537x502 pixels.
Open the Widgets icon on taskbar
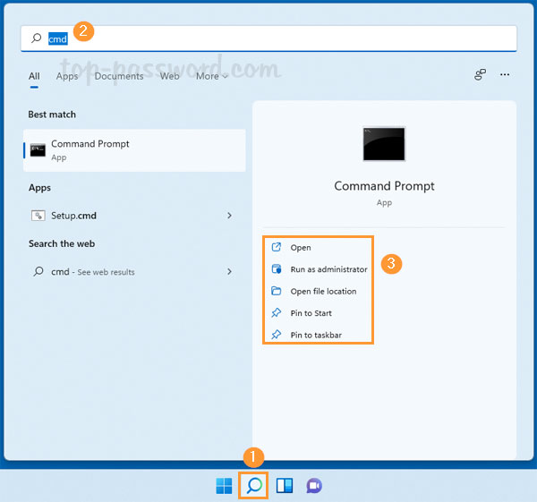(x=284, y=486)
